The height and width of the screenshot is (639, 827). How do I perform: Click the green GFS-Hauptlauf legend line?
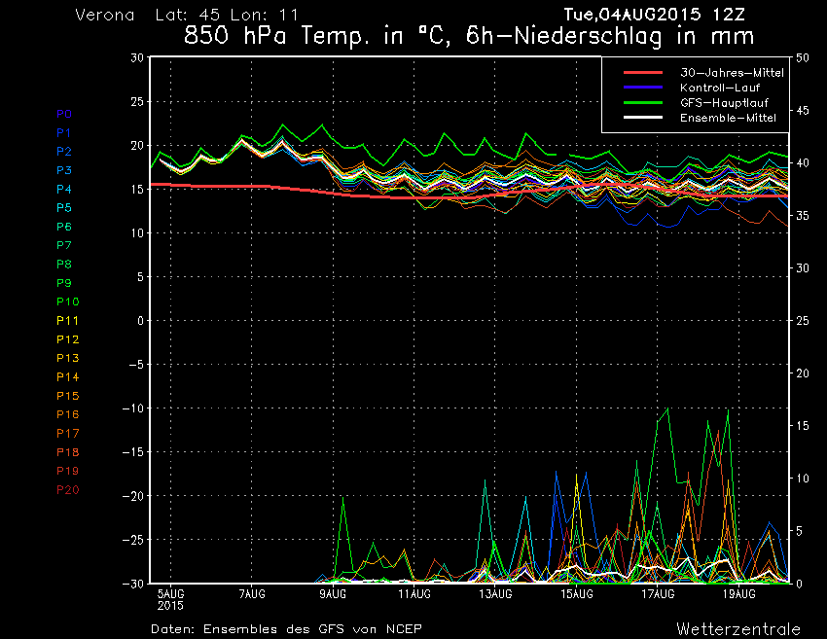click(x=643, y=102)
